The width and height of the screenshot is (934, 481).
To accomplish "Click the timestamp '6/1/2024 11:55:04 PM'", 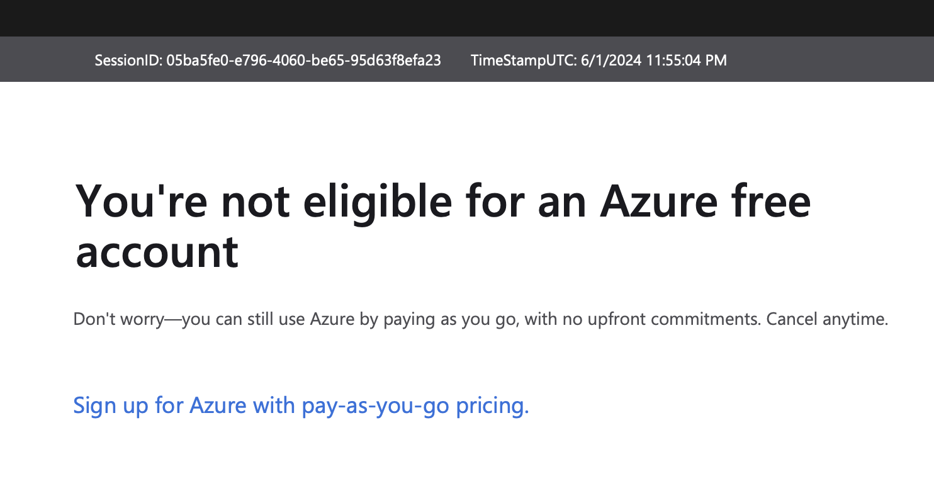I will pyautogui.click(x=655, y=60).
